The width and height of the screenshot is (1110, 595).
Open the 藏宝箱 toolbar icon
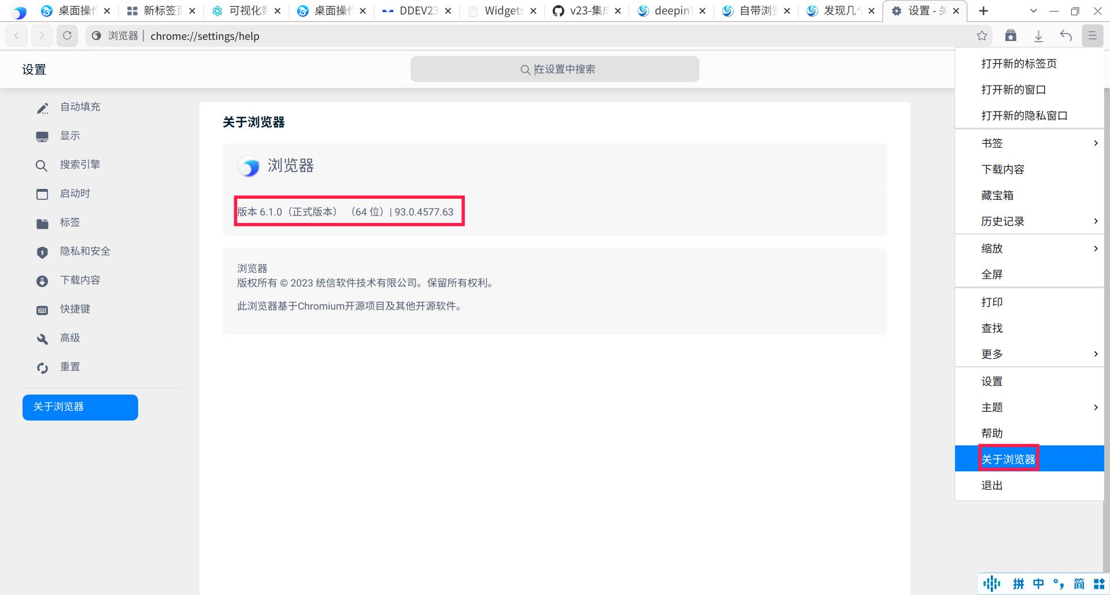tap(1011, 35)
